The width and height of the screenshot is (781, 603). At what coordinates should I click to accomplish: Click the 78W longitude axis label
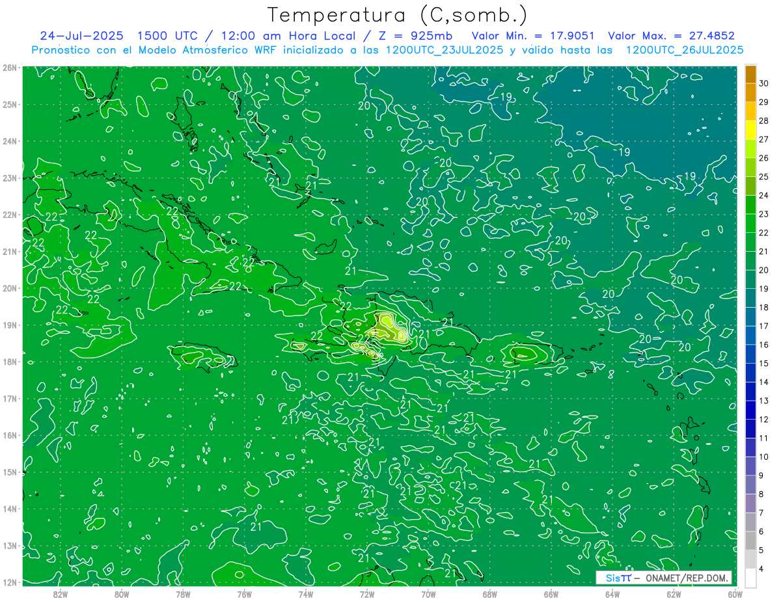[183, 594]
